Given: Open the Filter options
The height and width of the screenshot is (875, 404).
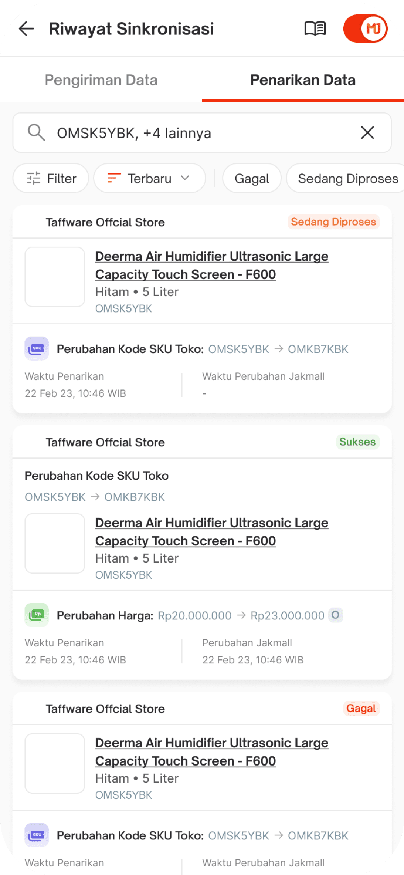Looking at the screenshot, I should [x=51, y=178].
